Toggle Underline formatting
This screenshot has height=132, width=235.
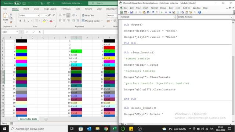[28, 21]
